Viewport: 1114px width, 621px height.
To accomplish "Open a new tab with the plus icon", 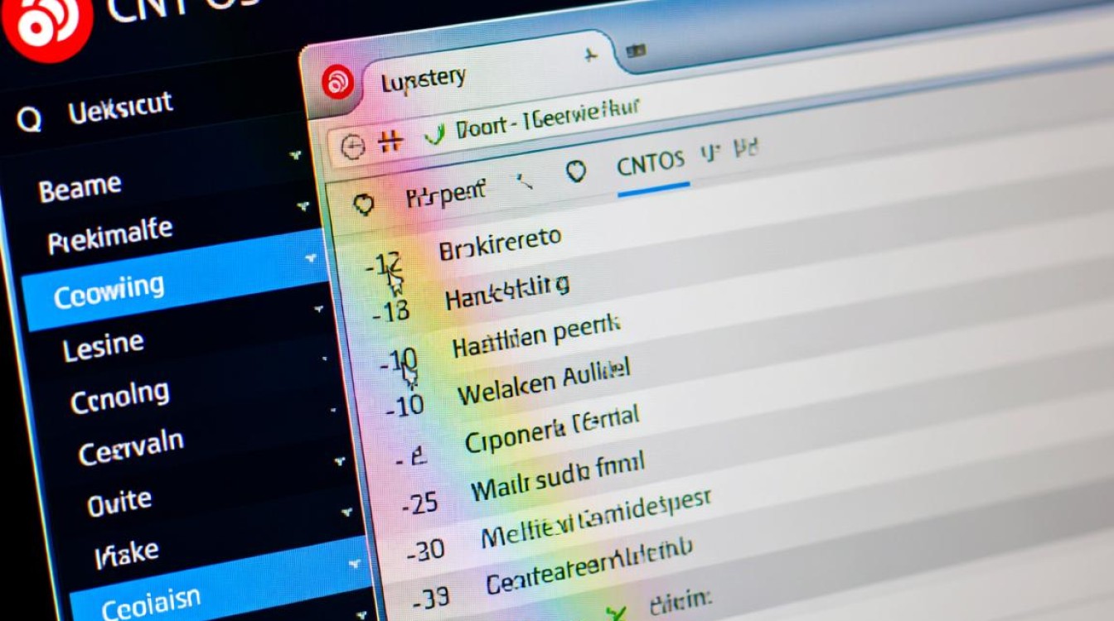I will pyautogui.click(x=590, y=56).
